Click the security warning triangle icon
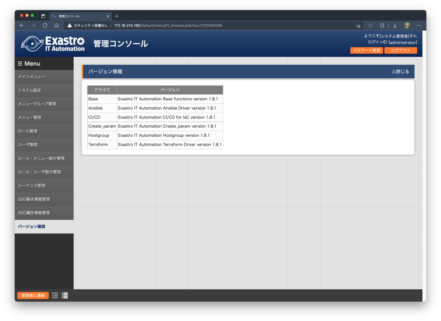Image resolution: width=441 pixels, height=321 pixels. coord(69,25)
